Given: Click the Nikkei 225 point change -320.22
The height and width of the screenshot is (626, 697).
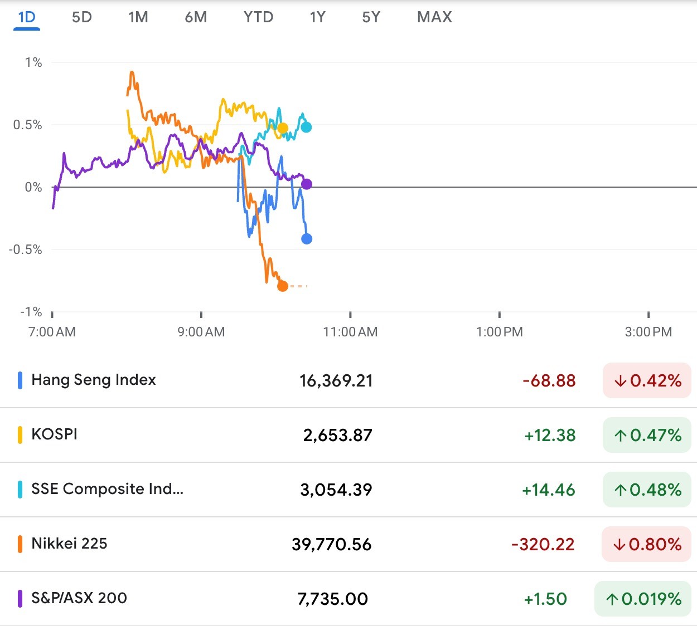Looking at the screenshot, I should pos(543,544).
